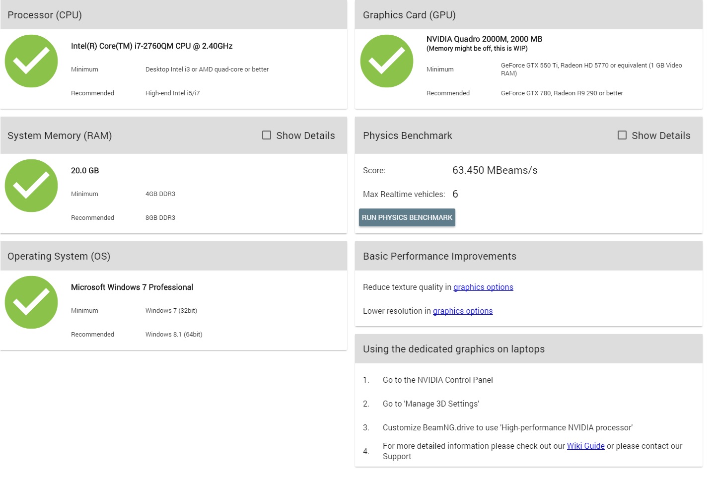Click 'High-end Intel i5/i7' recommendation
This screenshot has height=481, width=714.
coord(173,93)
